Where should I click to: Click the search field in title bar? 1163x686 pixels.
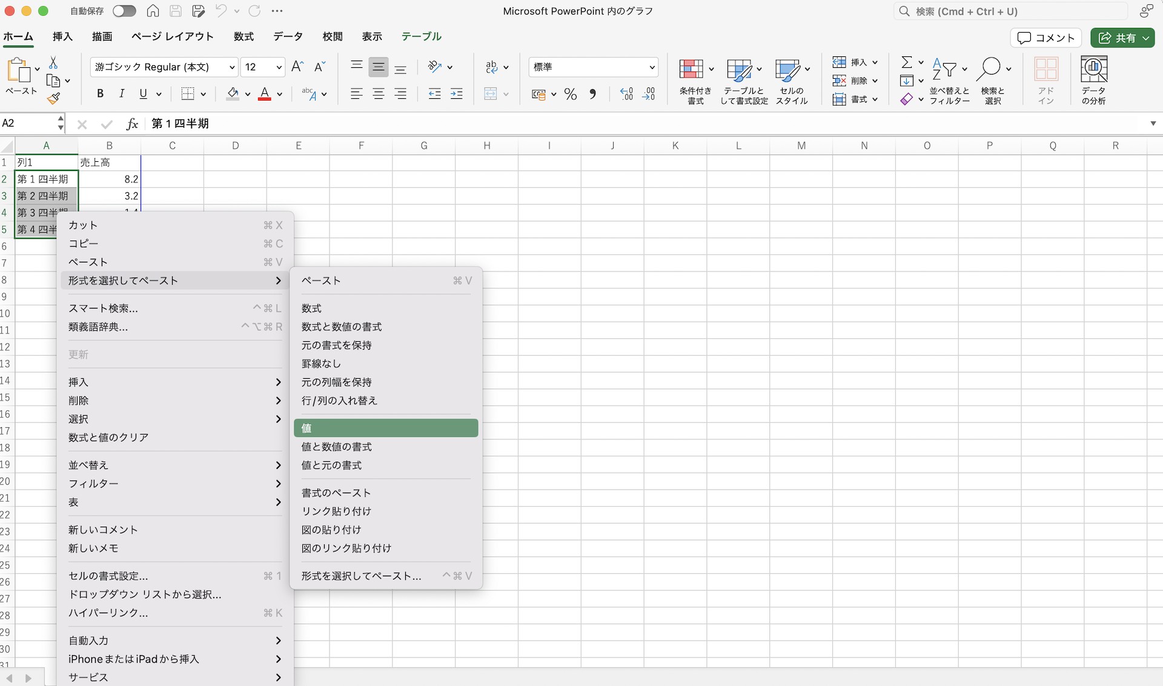click(1010, 11)
